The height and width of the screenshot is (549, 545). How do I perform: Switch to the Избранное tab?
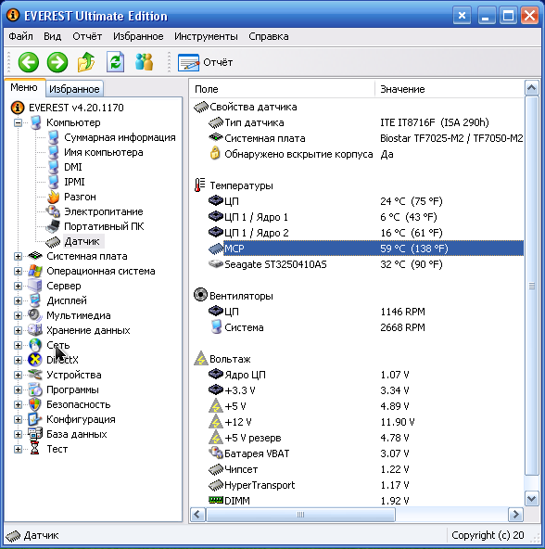point(74,89)
